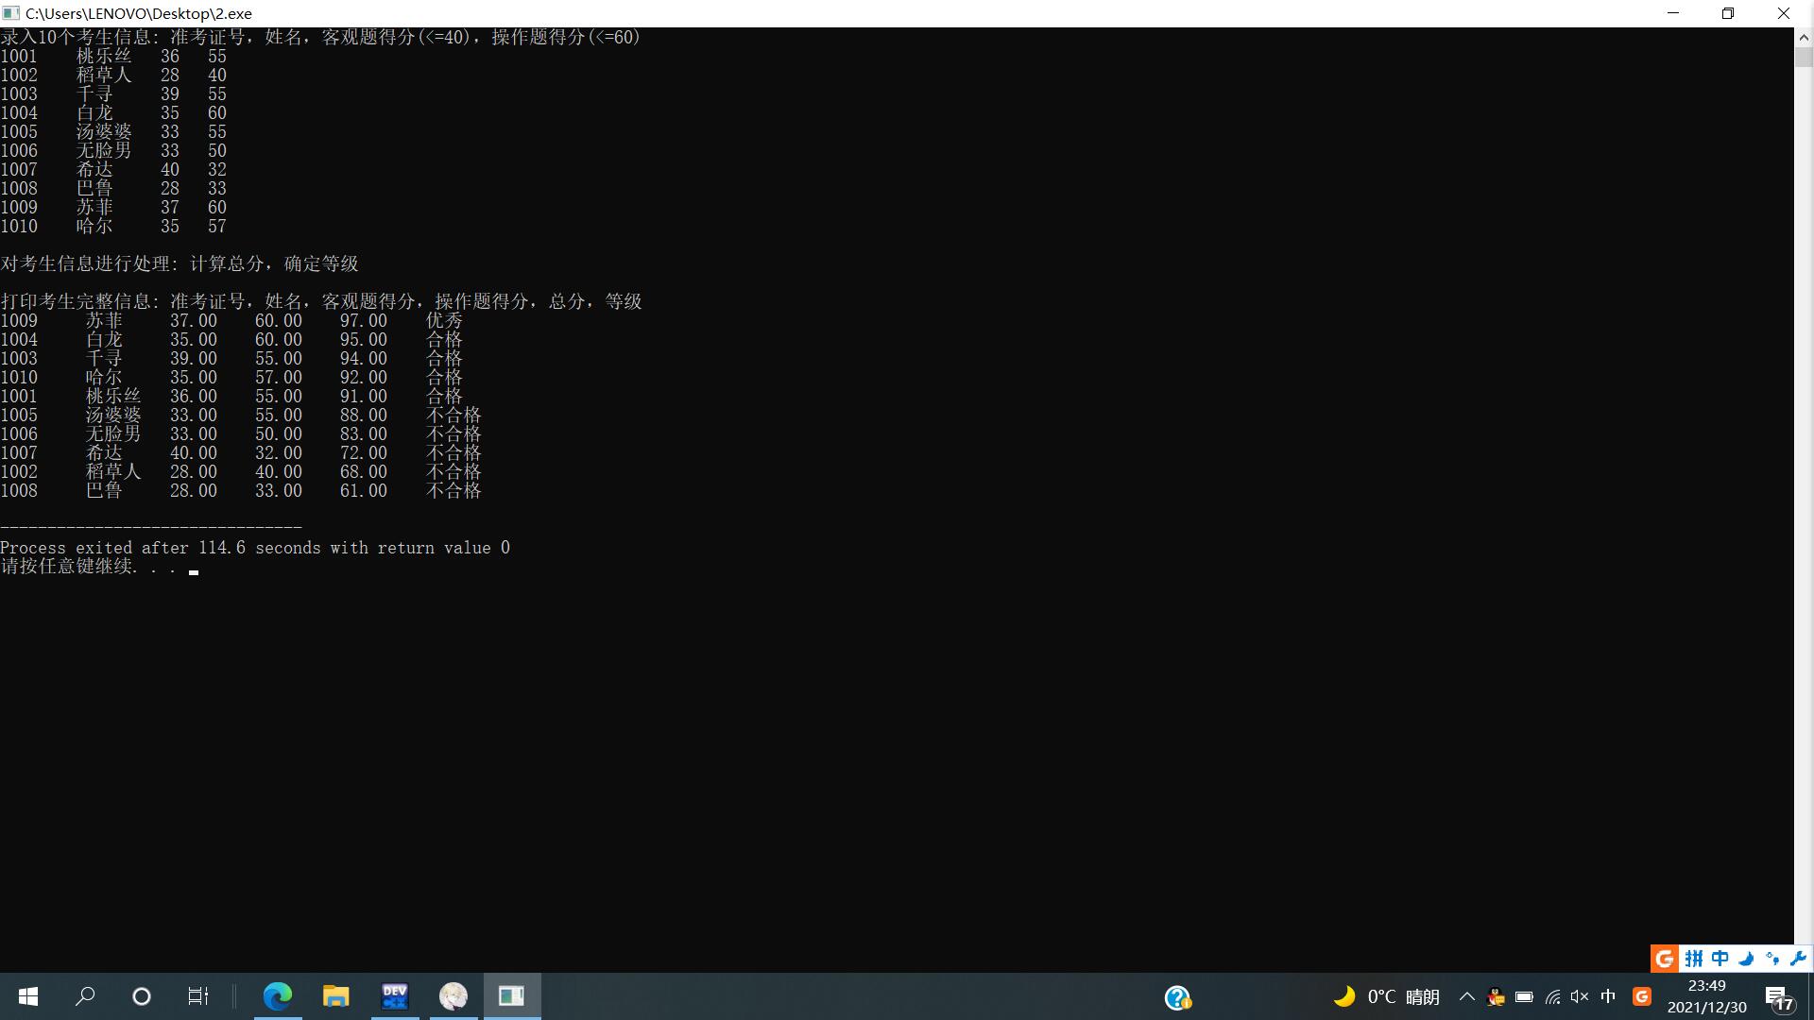Toggle the Sogou toolbar moon icon
1814x1020 pixels.
click(1746, 959)
